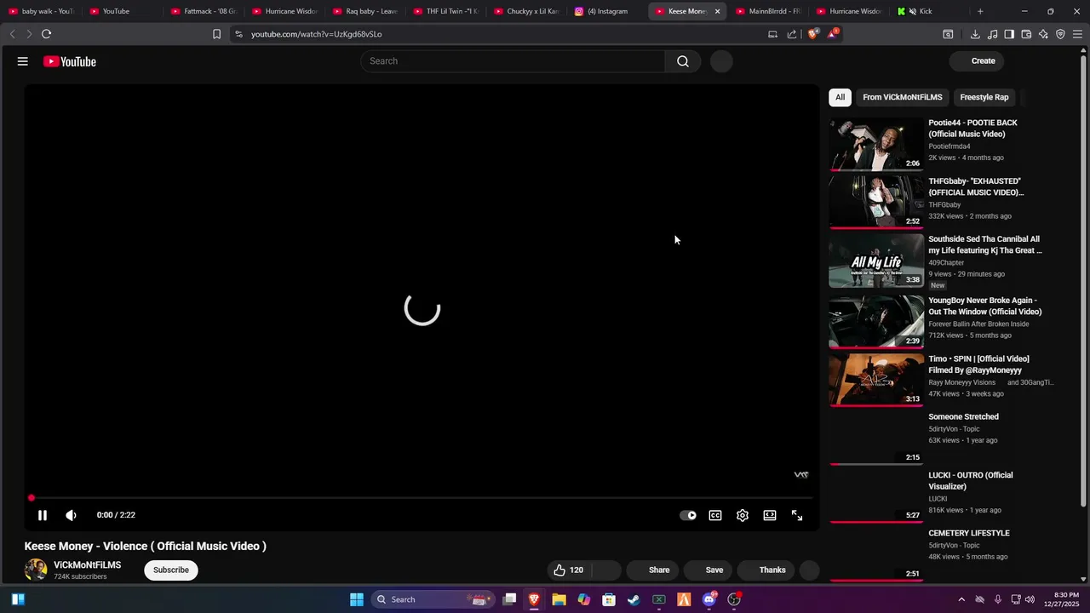
Task: Open Steam from the taskbar
Action: pos(634,599)
